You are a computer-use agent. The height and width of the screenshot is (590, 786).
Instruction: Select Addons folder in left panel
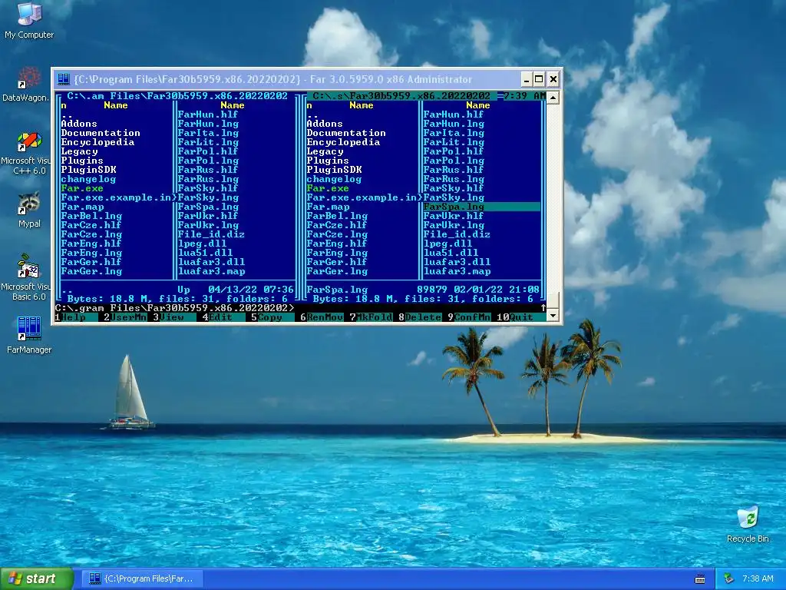pyautogui.click(x=79, y=124)
